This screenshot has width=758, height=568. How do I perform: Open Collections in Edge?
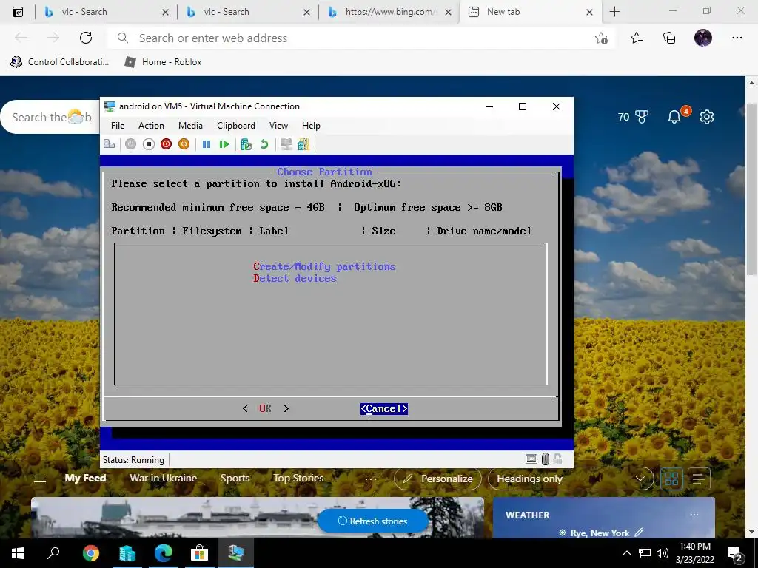[x=669, y=38]
